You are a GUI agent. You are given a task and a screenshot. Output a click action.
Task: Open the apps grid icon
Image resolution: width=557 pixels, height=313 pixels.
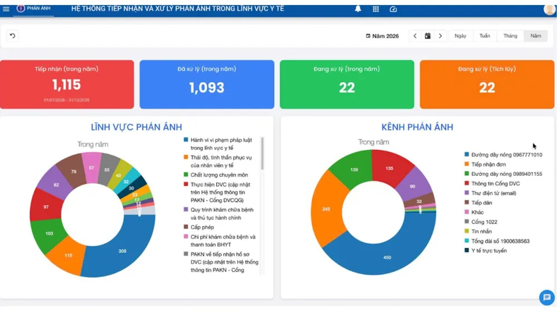[375, 9]
